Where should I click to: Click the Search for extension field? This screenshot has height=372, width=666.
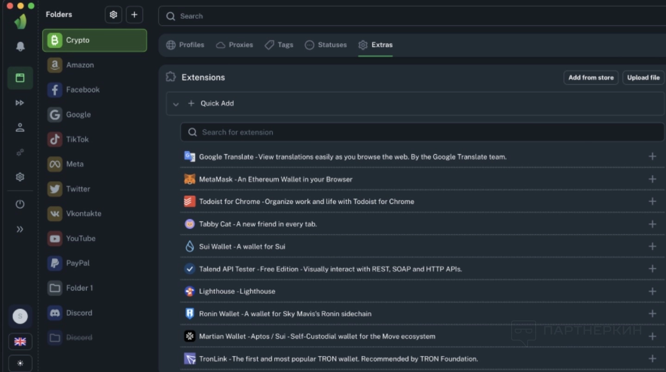(421, 132)
